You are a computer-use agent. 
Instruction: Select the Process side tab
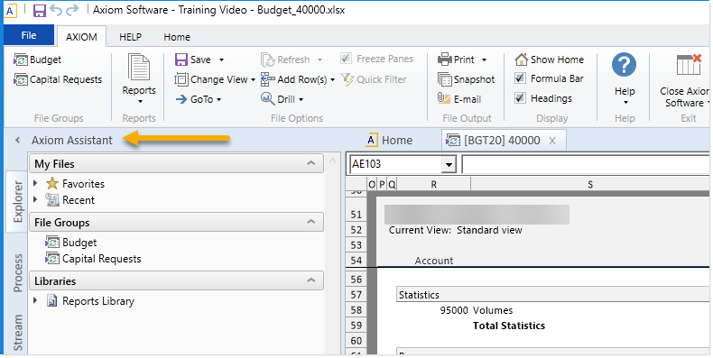tap(17, 272)
